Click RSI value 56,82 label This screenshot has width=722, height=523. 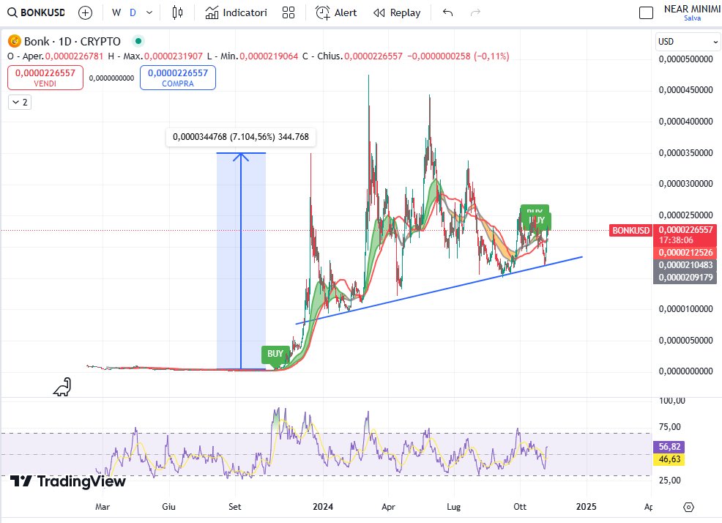(x=669, y=447)
